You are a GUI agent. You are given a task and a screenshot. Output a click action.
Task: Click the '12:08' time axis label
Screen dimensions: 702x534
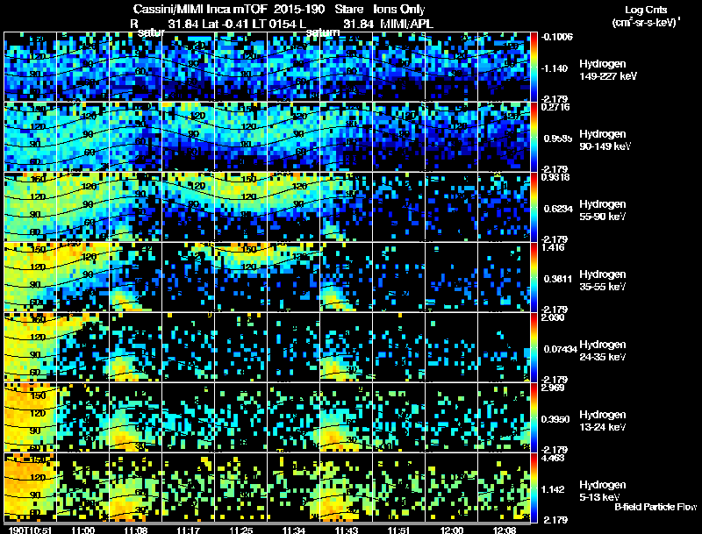(504, 530)
